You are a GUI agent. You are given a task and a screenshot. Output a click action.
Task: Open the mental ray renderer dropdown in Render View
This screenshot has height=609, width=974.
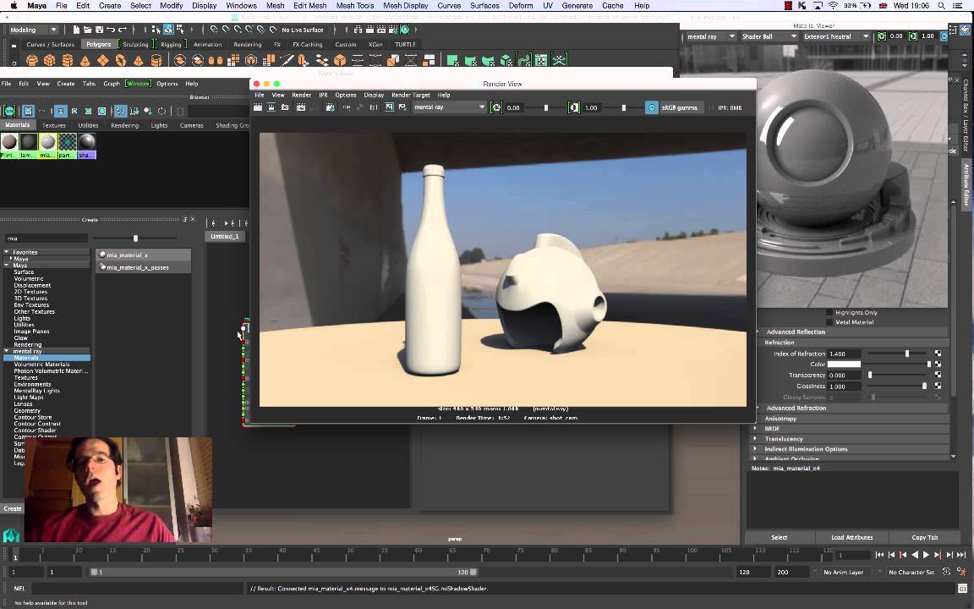[449, 107]
